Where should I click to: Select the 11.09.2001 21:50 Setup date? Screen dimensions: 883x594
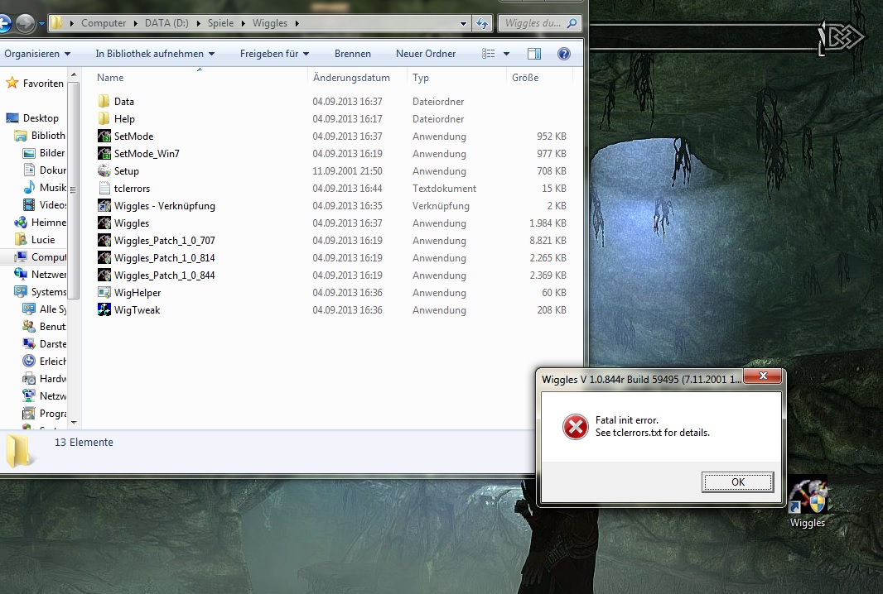pos(347,171)
